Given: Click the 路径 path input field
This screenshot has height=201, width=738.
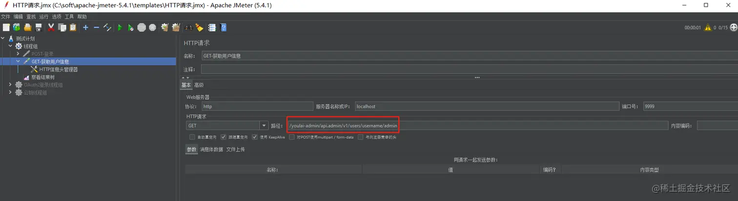Looking at the screenshot, I should [x=477, y=126].
